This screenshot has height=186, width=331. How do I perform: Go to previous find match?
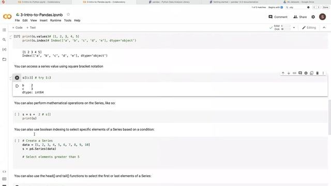coord(314,7)
